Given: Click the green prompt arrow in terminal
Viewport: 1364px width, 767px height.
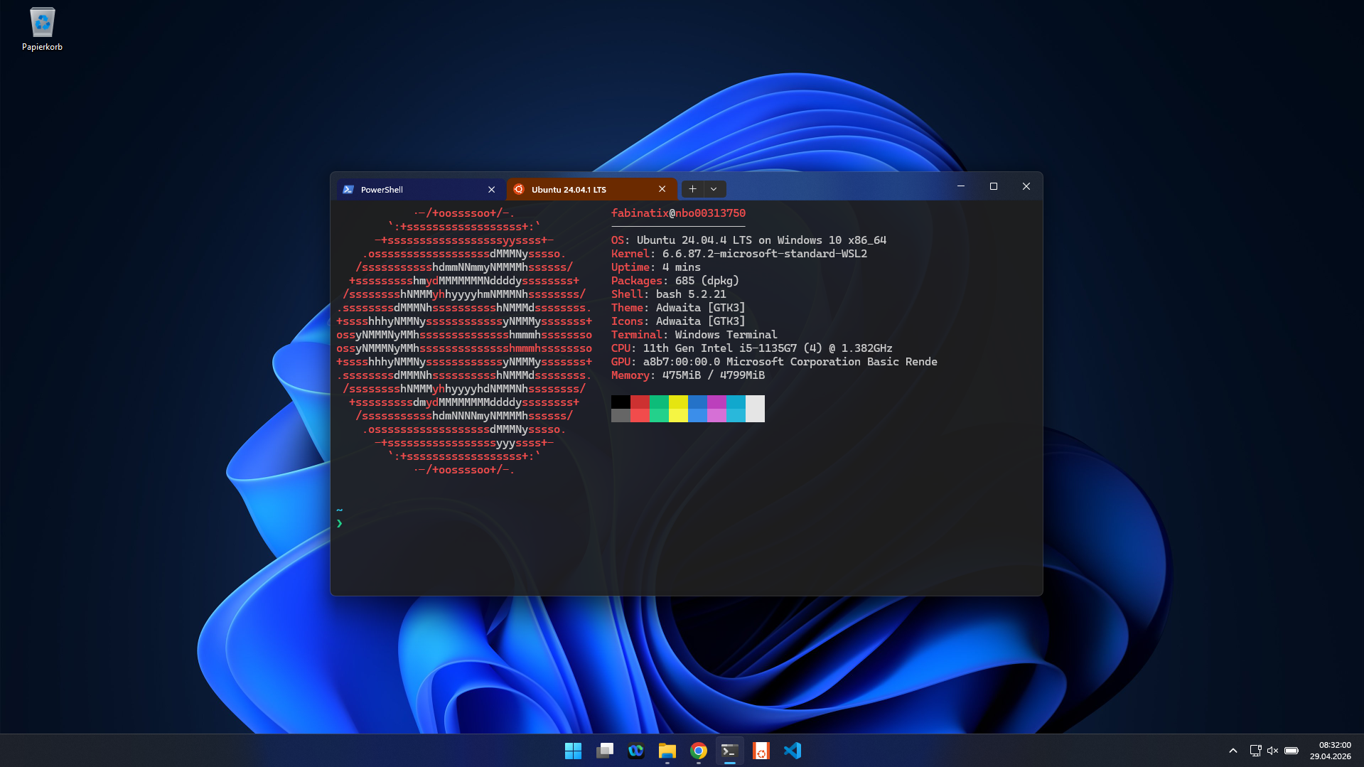Looking at the screenshot, I should coord(340,524).
